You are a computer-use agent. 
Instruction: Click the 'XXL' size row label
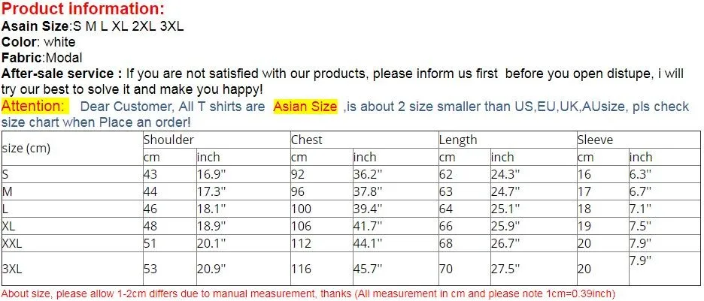coord(12,244)
